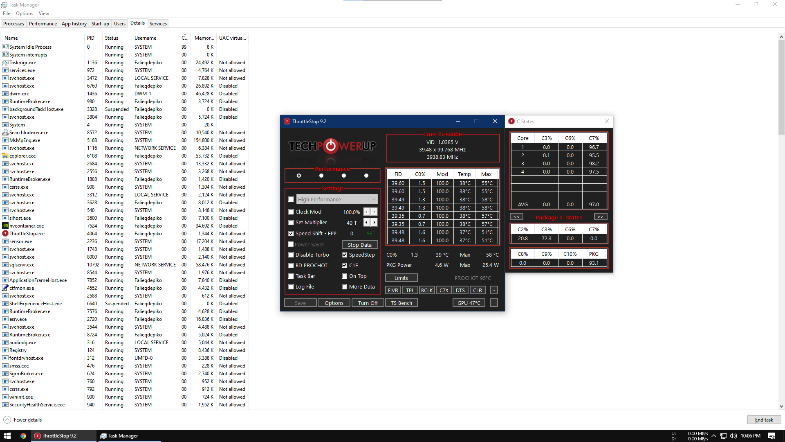Select the ctfmon.exe process icon
This screenshot has width=785, height=442.
coord(5,288)
